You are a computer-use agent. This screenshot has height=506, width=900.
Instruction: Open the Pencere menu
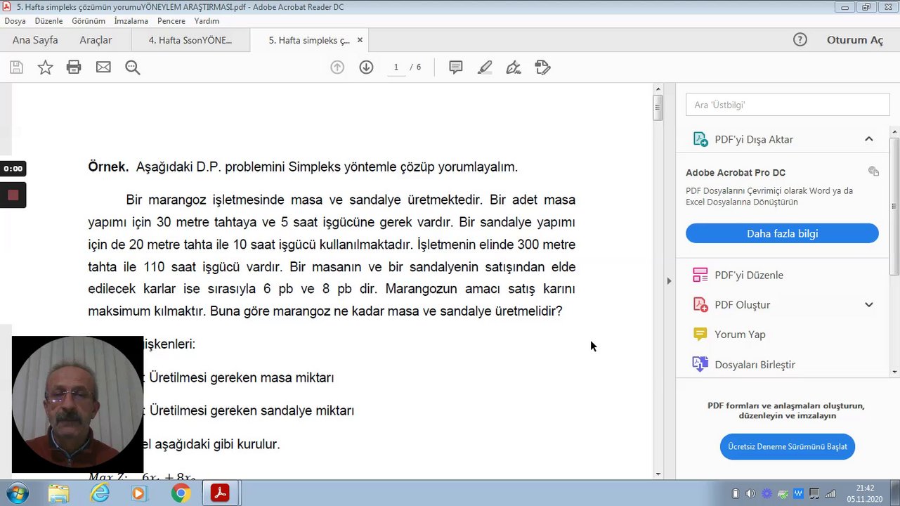[x=171, y=21]
